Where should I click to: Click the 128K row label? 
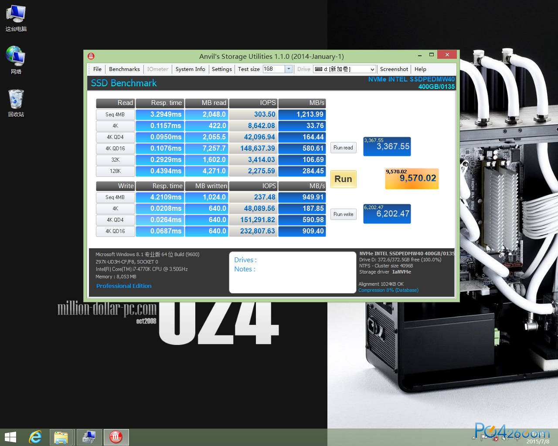(115, 171)
